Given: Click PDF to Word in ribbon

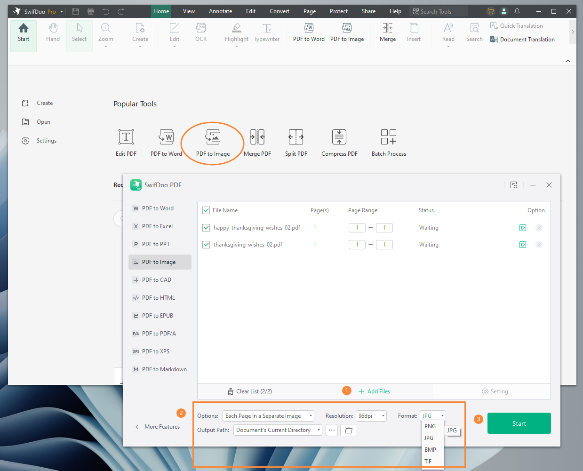Looking at the screenshot, I should point(309,33).
